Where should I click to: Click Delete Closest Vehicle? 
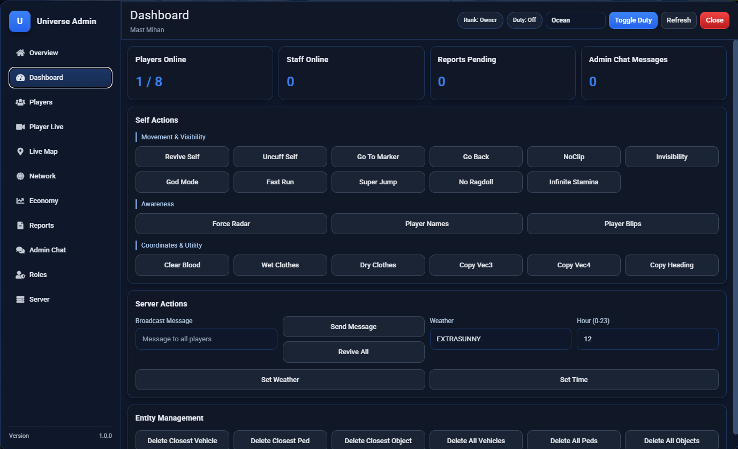182,440
